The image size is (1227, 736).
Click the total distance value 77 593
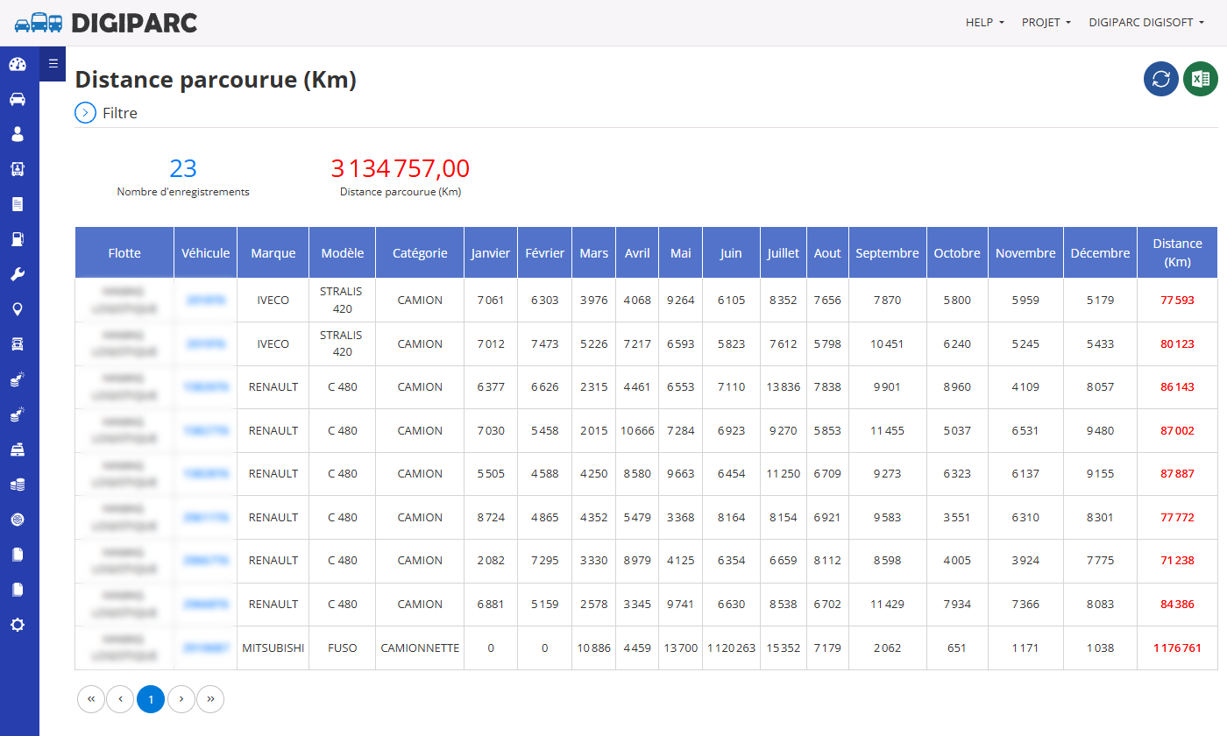click(1178, 301)
